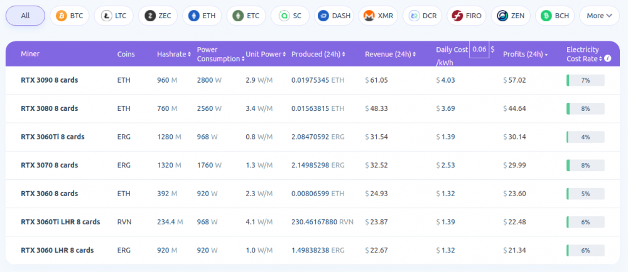Select the All coins tab
The width and height of the screenshot is (628, 272).
pyautogui.click(x=25, y=16)
